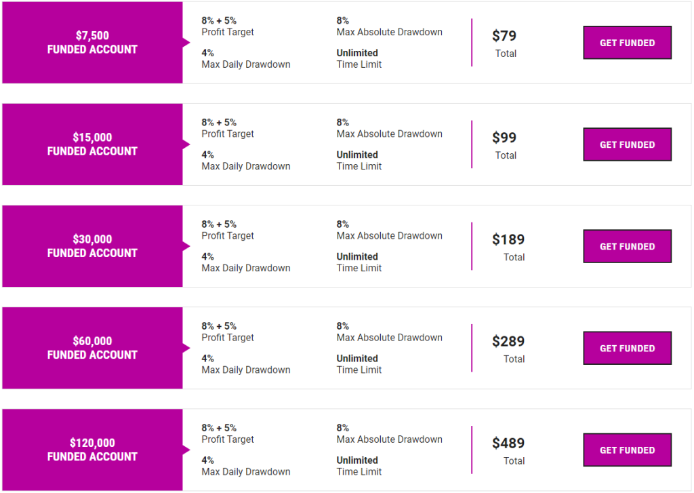Click the $99 Total price

coord(504,145)
